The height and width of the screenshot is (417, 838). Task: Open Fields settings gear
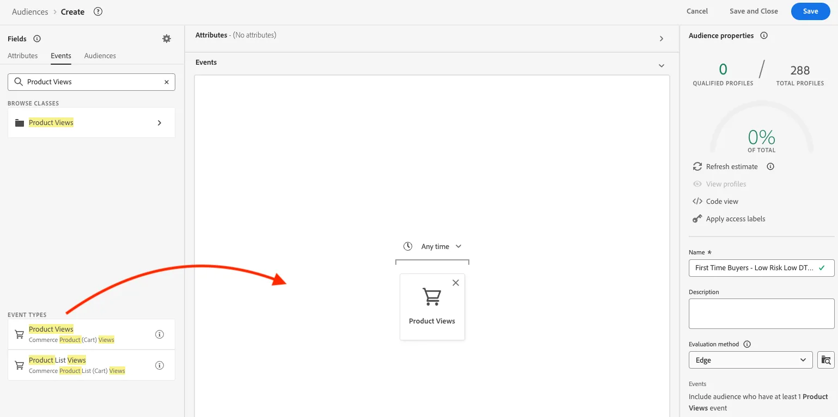click(x=167, y=39)
